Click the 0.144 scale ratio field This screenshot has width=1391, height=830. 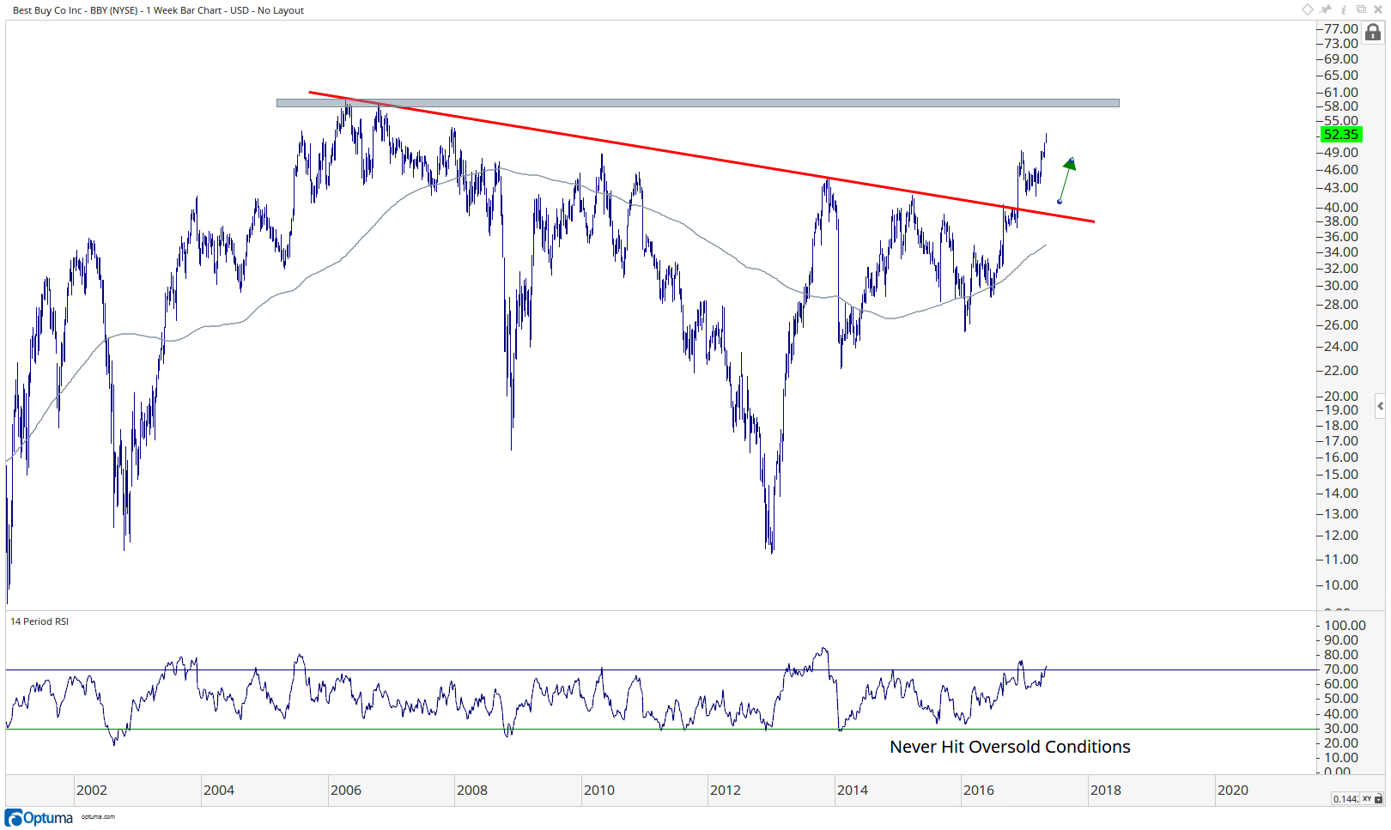pos(1345,799)
